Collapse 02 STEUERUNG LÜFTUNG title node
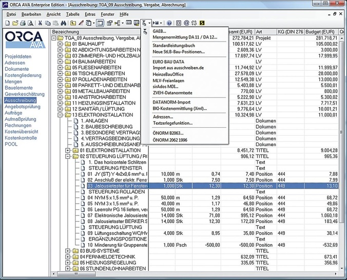The width and height of the screenshot is (347, 280). click(x=68, y=156)
